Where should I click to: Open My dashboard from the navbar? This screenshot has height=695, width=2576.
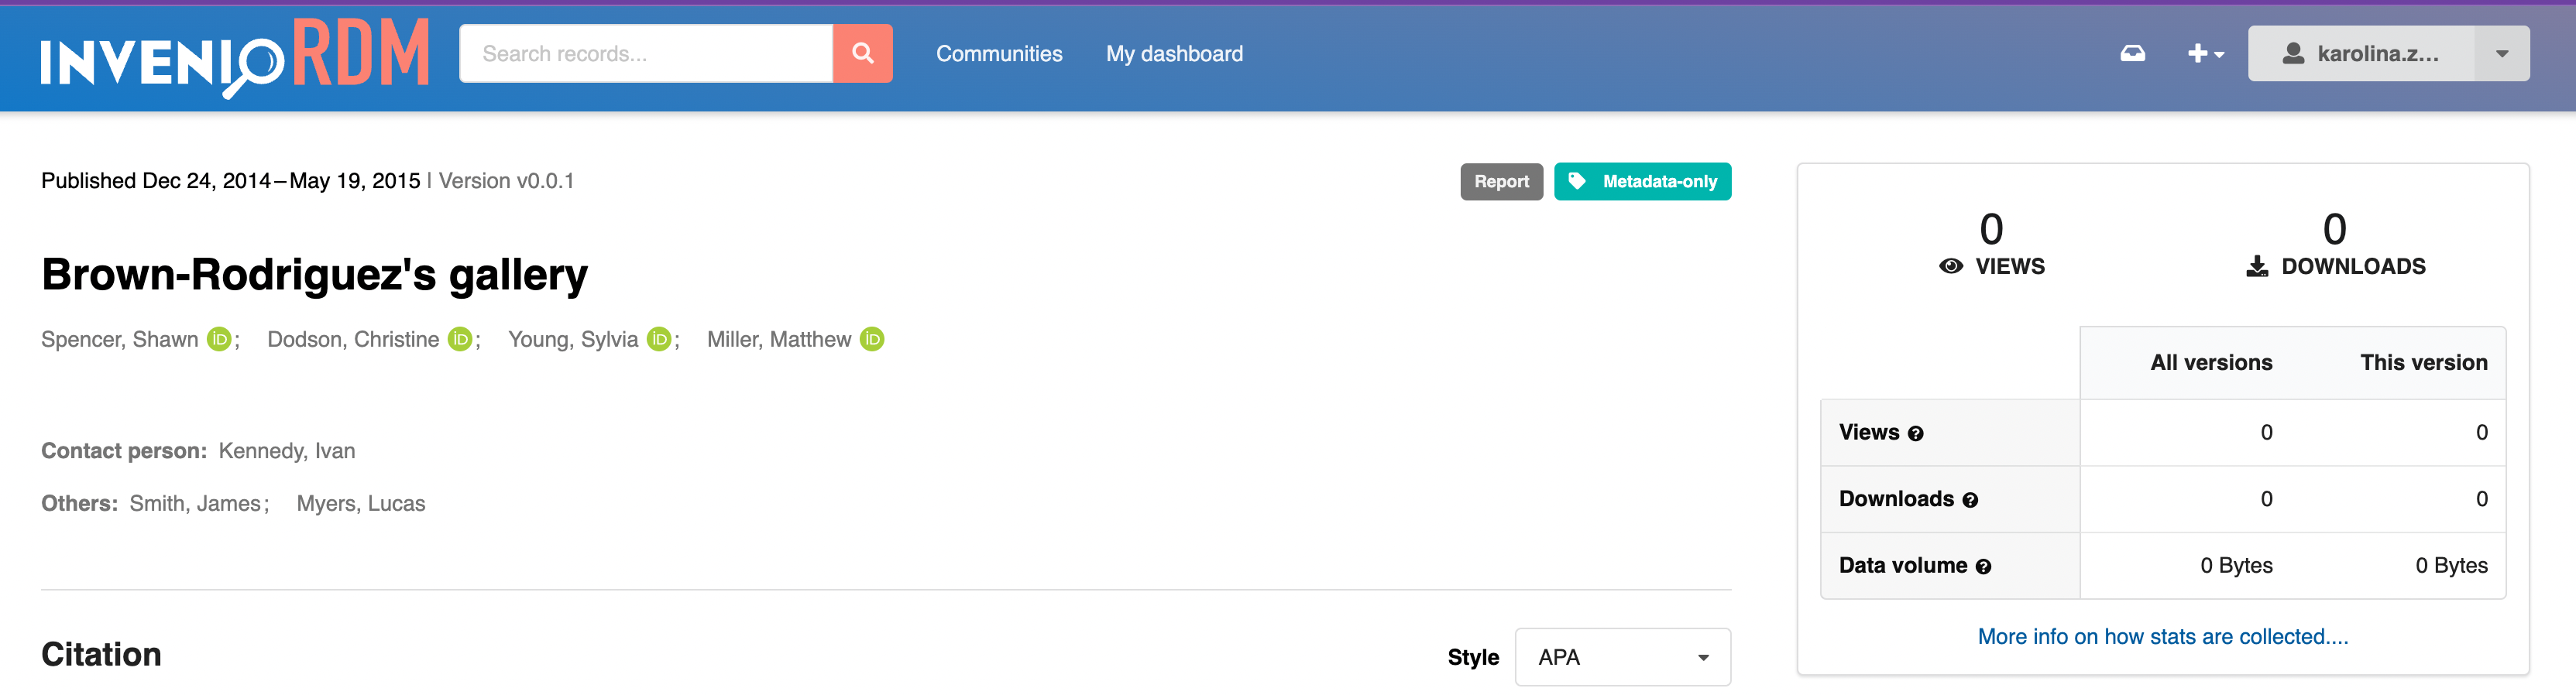pyautogui.click(x=1174, y=54)
